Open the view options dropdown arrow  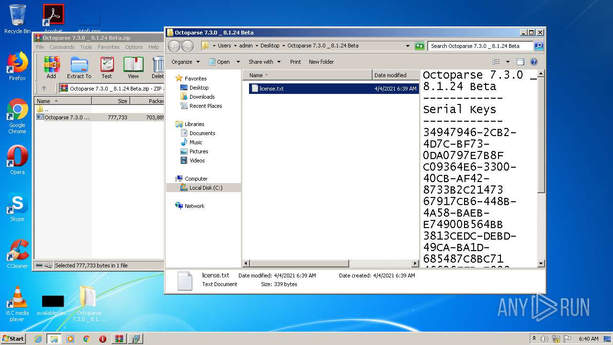[x=508, y=62]
